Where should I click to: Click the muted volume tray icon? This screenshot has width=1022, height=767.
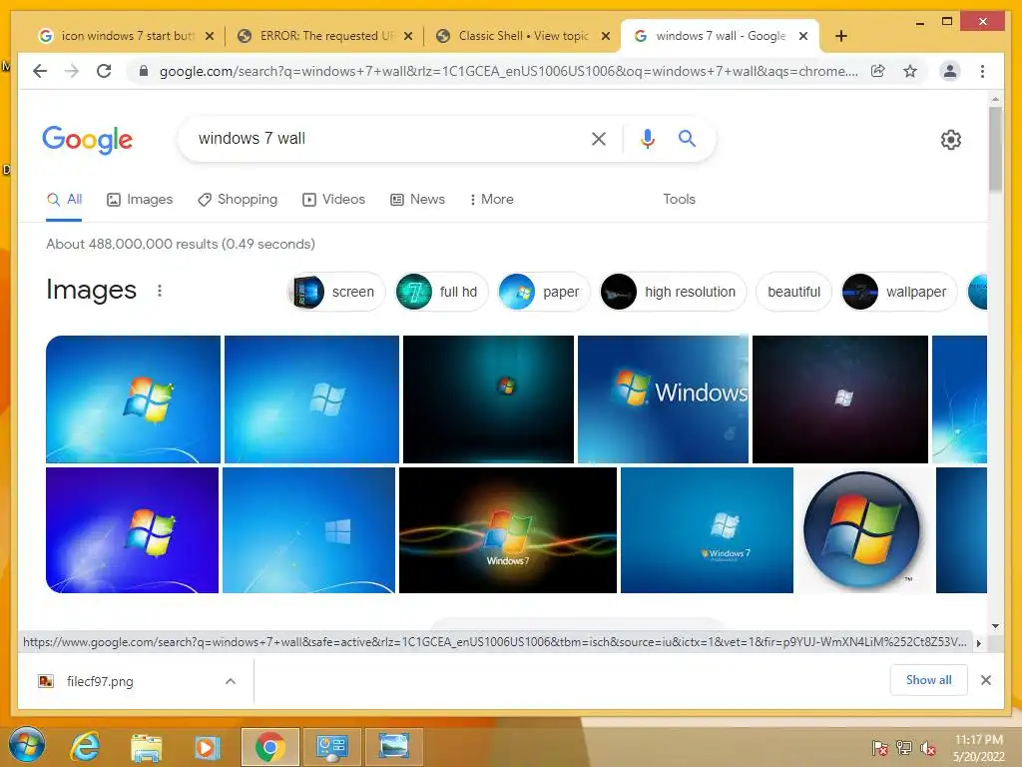coord(928,747)
